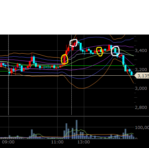Click the tallest volume bar in volume pane
This screenshot has width=149, height=148.
click(x=77, y=130)
